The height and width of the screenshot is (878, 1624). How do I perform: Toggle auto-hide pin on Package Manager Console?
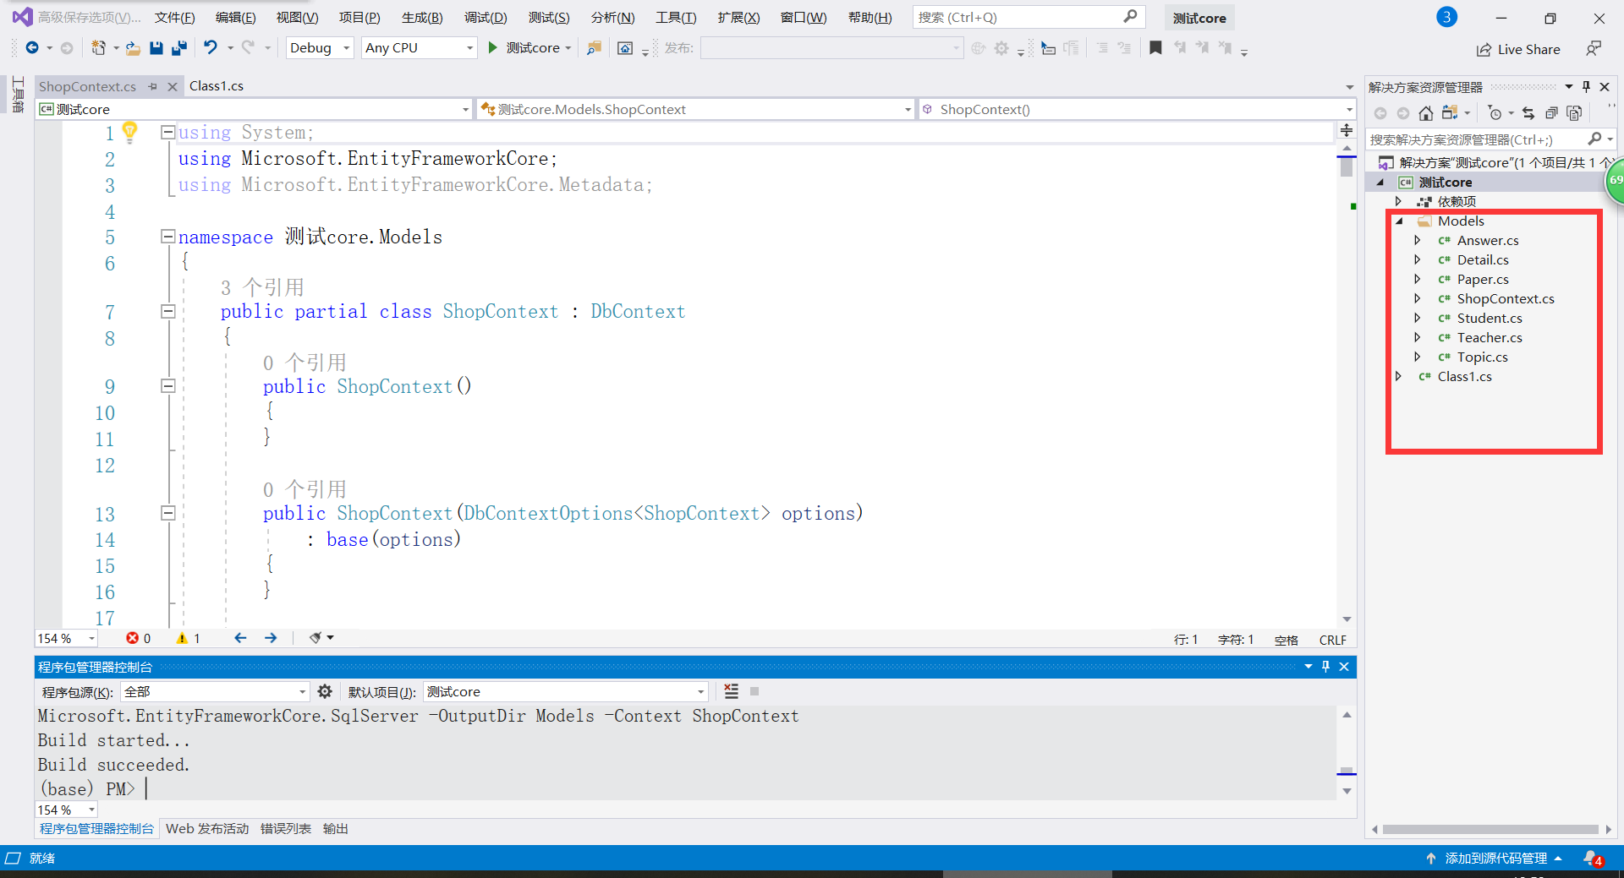(1326, 667)
